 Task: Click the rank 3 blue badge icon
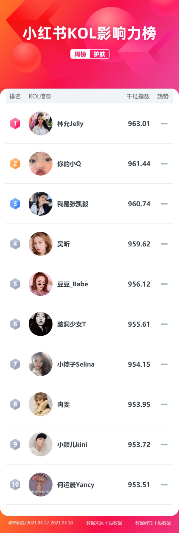point(15,204)
